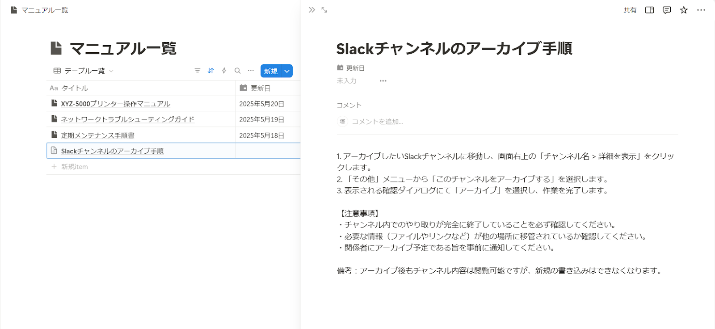This screenshot has height=329, width=715.
Task: Click step 1 text about アーカイブしたいSlackチャンネル
Action: click(505, 162)
